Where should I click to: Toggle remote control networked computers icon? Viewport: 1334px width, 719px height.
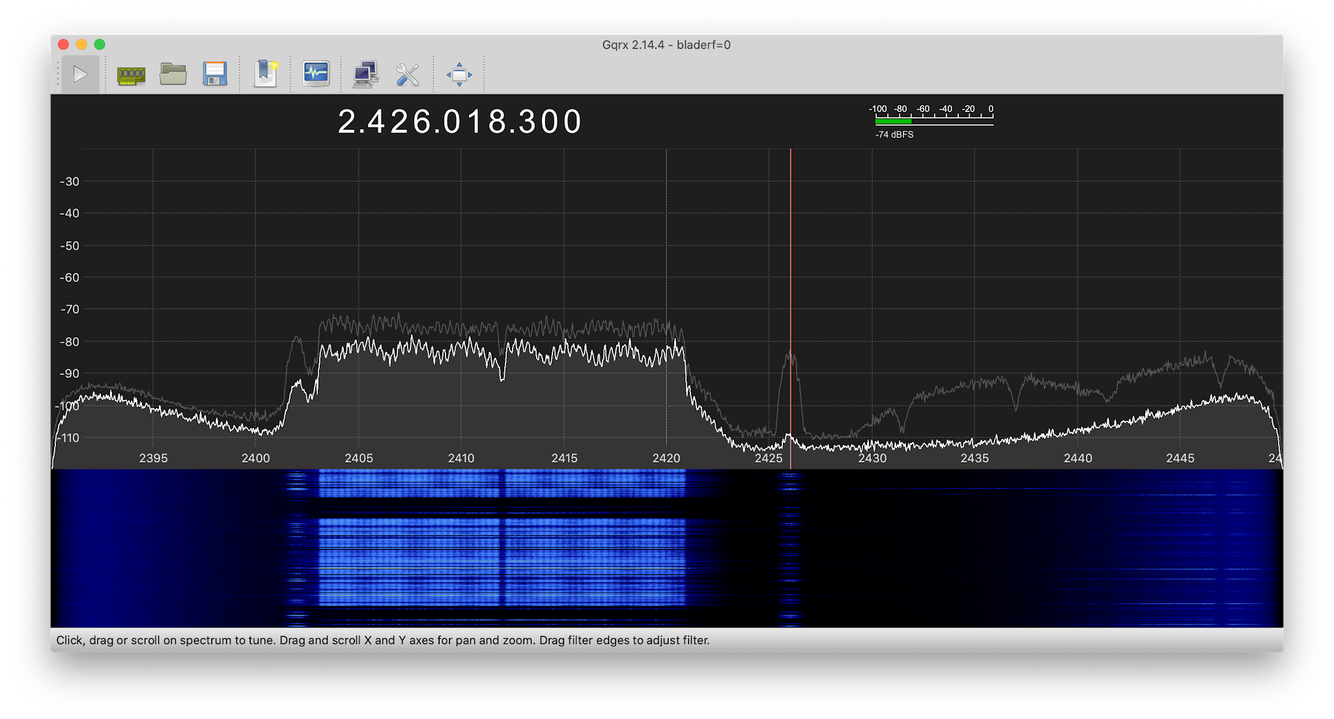tap(365, 75)
